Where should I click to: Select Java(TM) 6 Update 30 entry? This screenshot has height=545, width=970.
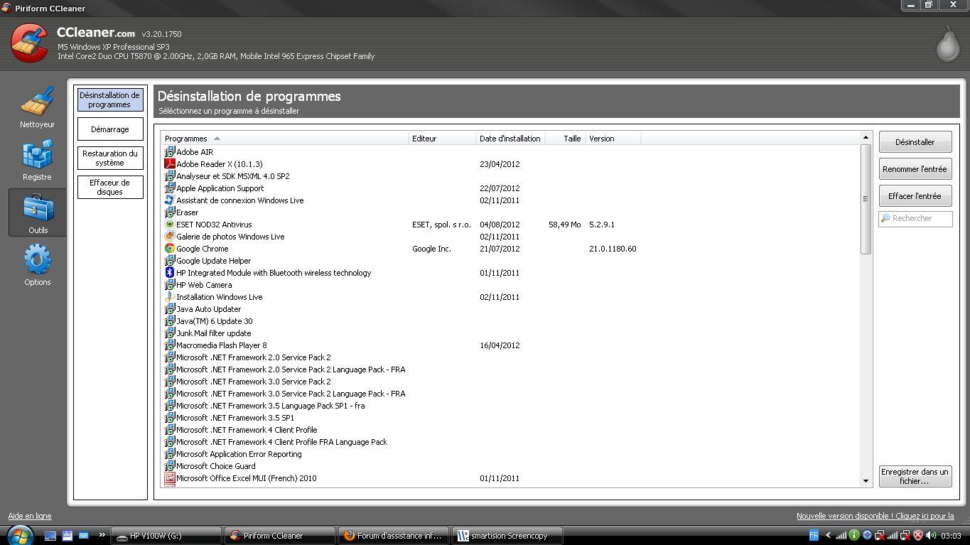(215, 321)
